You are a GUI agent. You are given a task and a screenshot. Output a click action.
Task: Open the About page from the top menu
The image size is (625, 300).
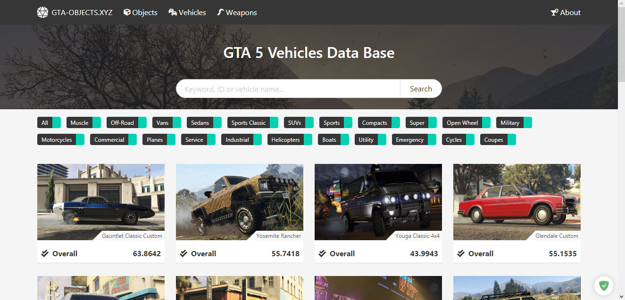point(566,12)
